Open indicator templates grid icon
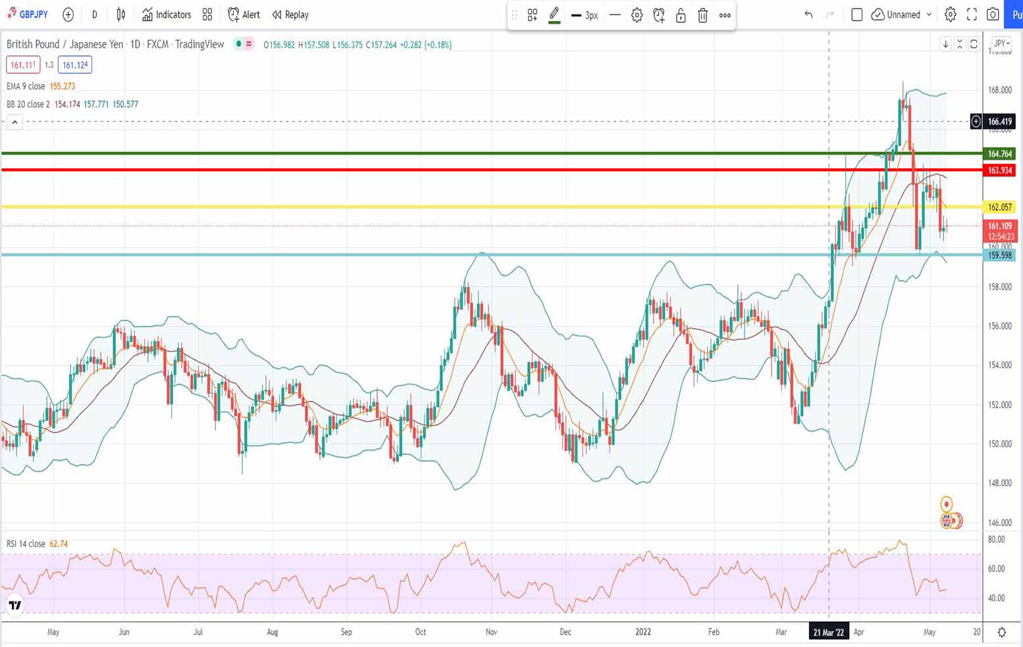Screen dimensions: 1023x647 207,14
